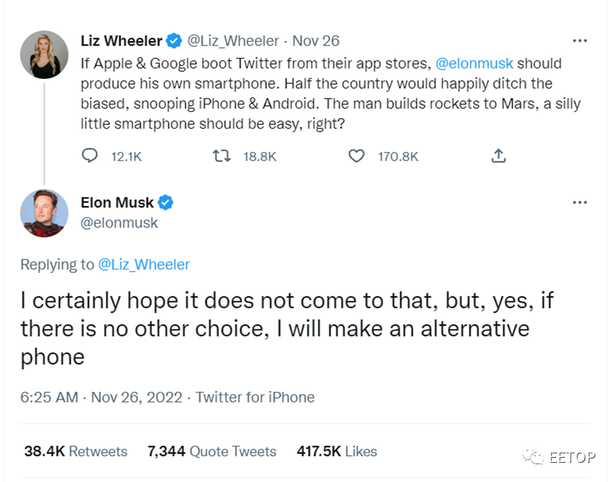
Task: Open the Liz Wheeler display name
Action: pos(122,41)
